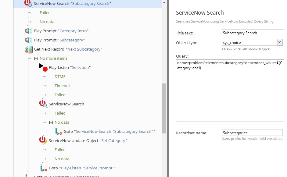
Task: Click the ServiceNow Search "Subcategory Search" block icon
Action: point(28,3)
